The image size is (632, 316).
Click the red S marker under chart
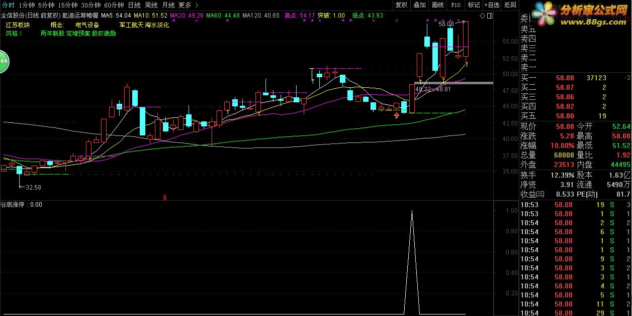click(165, 197)
